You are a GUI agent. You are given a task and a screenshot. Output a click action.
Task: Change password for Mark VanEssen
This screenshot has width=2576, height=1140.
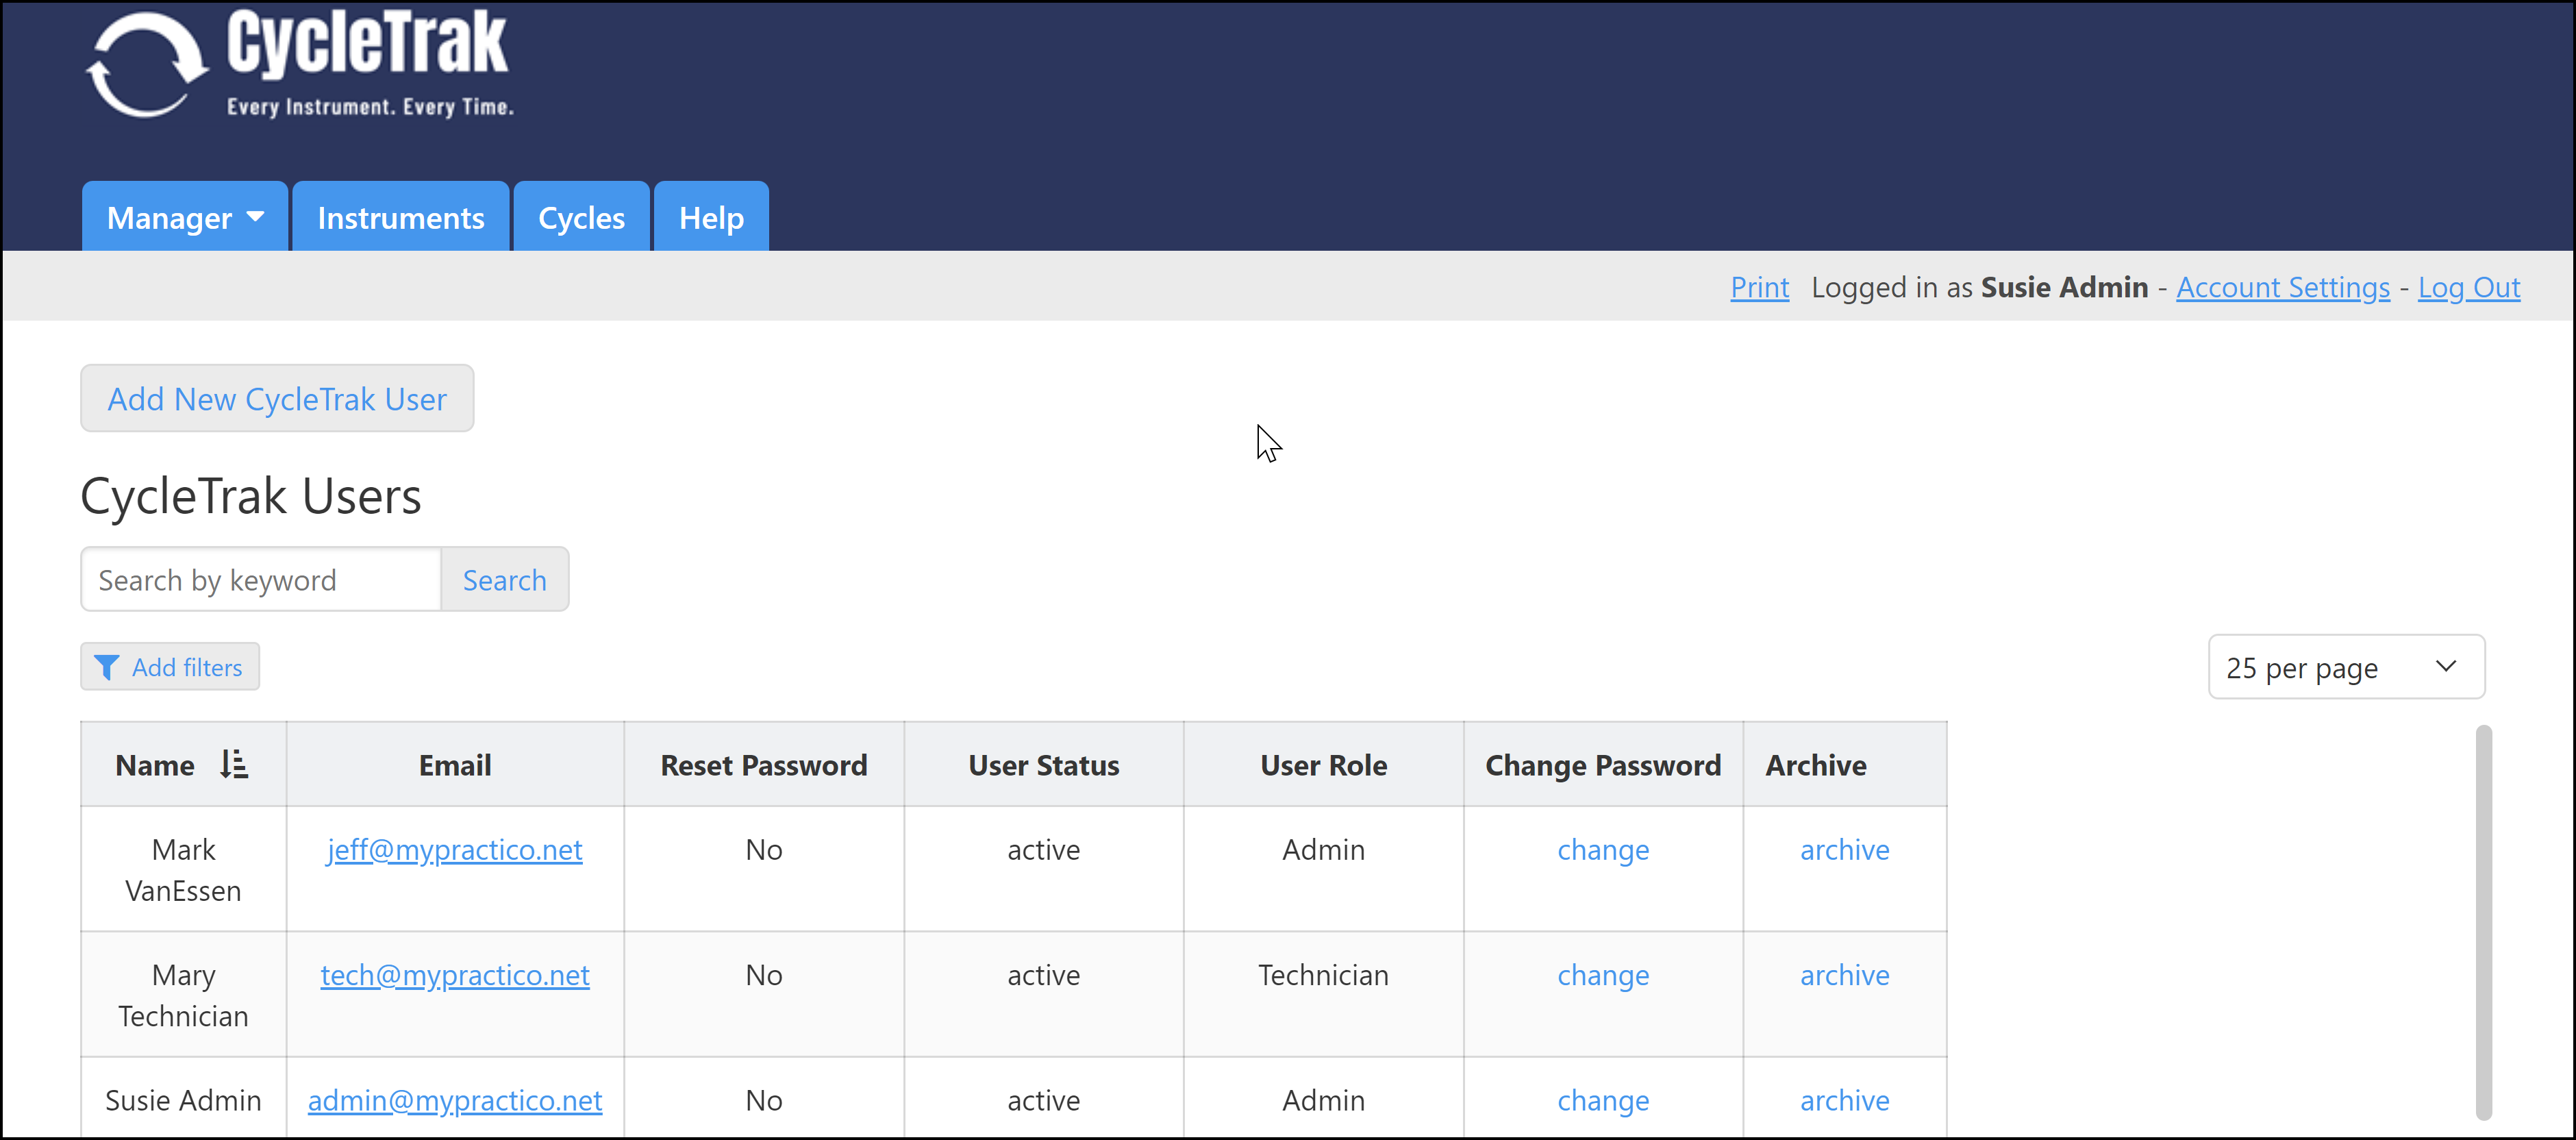pos(1602,850)
